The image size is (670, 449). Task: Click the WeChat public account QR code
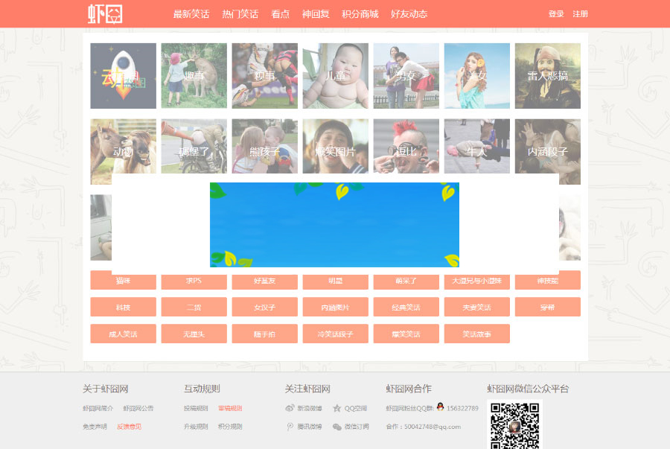pos(514,426)
